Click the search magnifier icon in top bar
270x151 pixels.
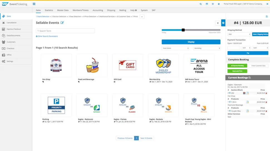200,4
